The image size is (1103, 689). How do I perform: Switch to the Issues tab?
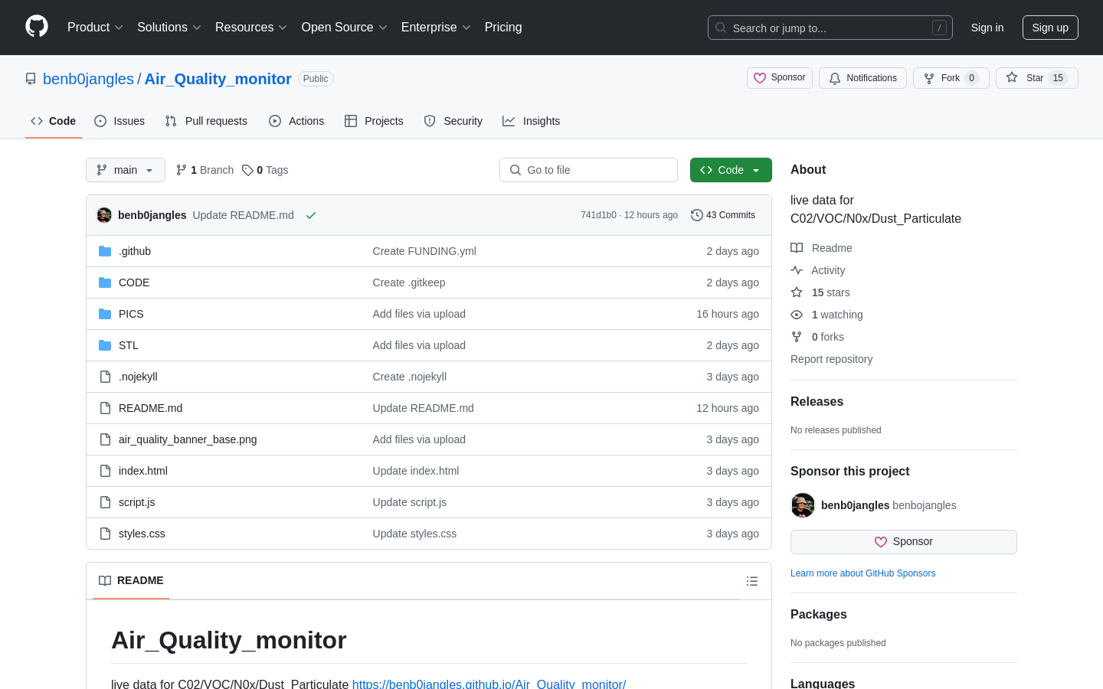click(119, 121)
